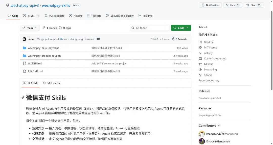Open the 微信支付基础支付接入skill commit message
This screenshot has height=145, width=273.
click(107, 48)
